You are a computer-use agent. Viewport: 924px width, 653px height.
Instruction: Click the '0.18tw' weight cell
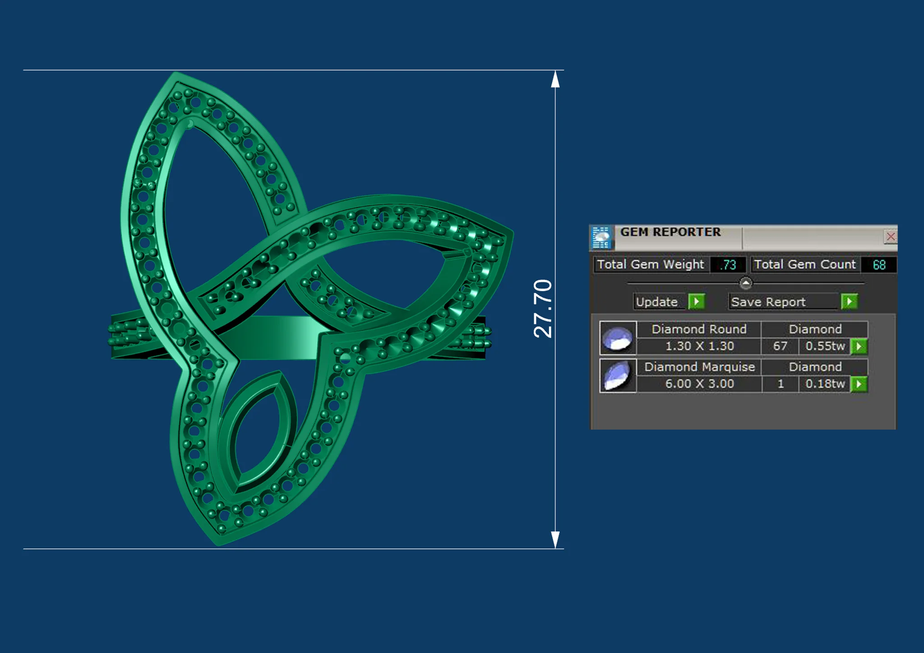click(x=825, y=384)
